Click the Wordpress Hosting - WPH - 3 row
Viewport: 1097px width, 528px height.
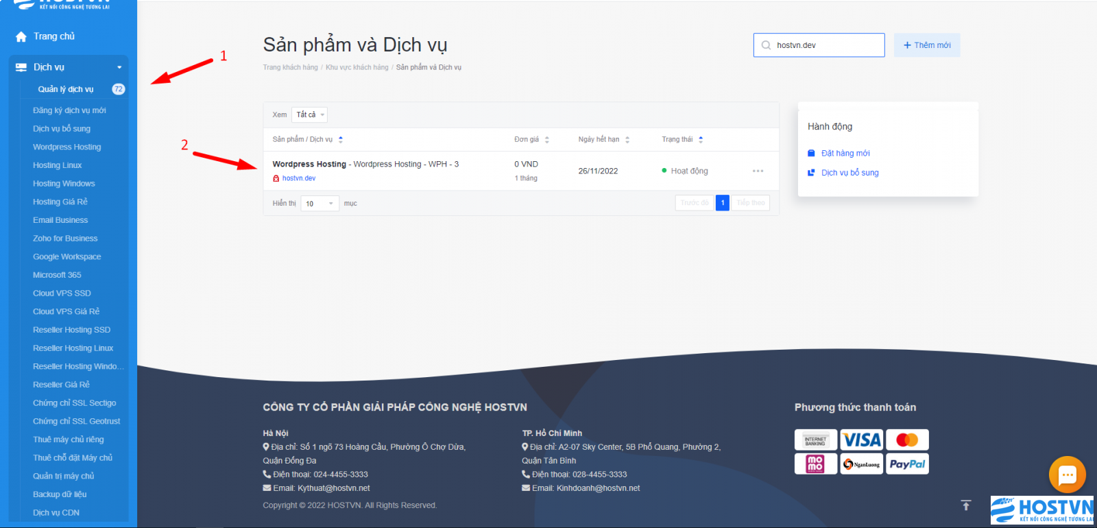pos(521,171)
